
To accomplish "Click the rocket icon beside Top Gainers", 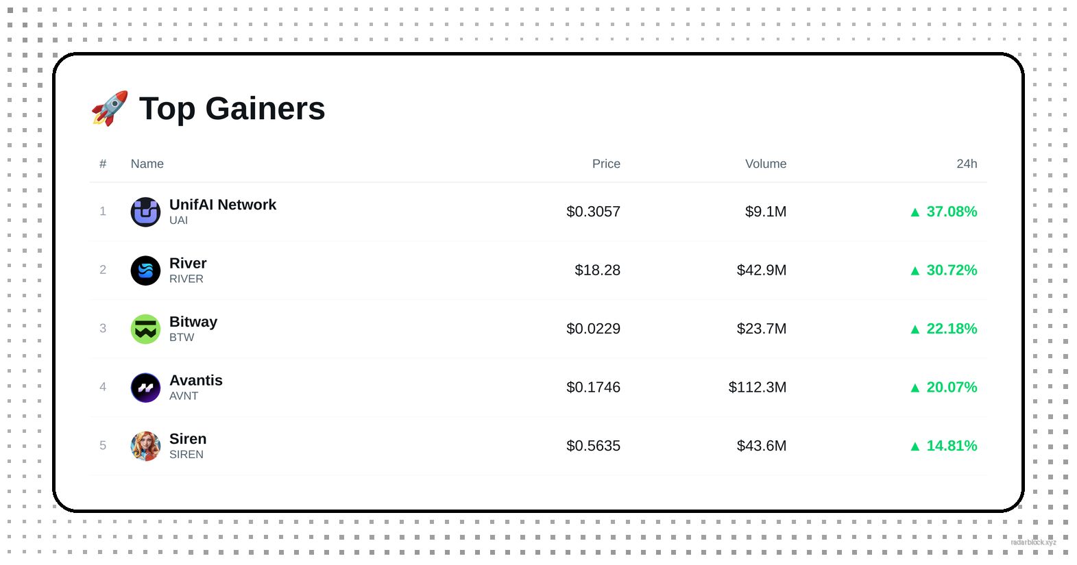I will 110,108.
